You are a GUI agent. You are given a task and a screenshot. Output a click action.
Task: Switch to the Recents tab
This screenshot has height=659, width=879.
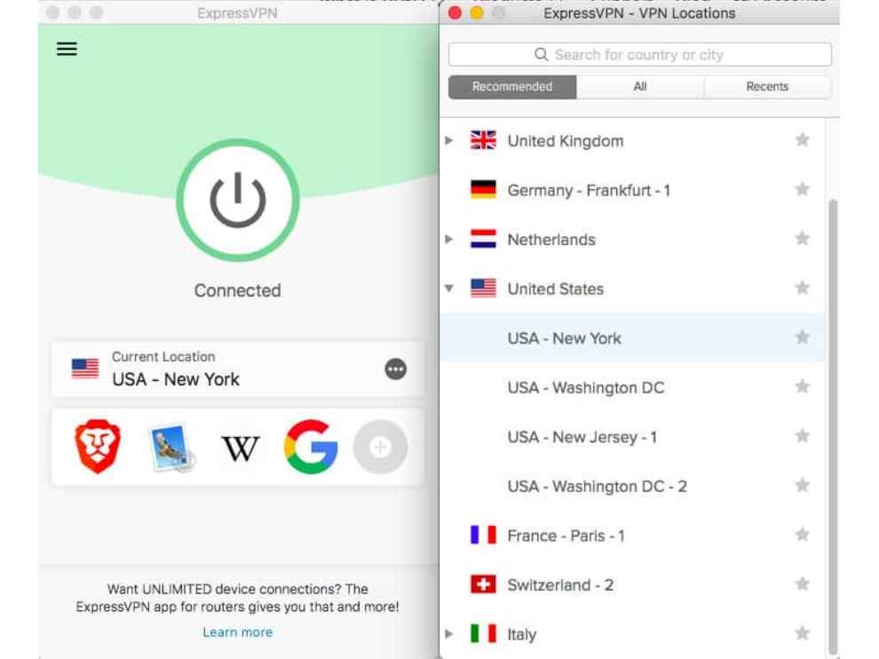pos(767,87)
